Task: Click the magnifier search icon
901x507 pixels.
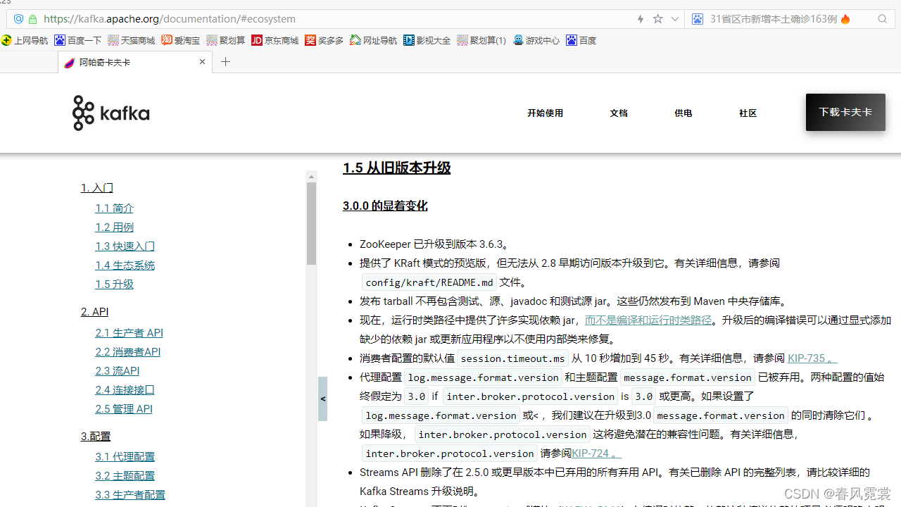Action: (x=883, y=19)
